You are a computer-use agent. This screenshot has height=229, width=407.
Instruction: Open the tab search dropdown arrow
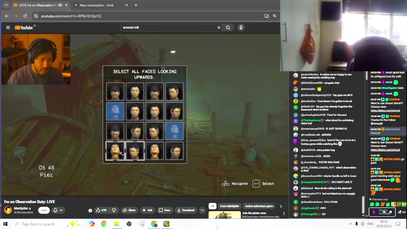6,5
